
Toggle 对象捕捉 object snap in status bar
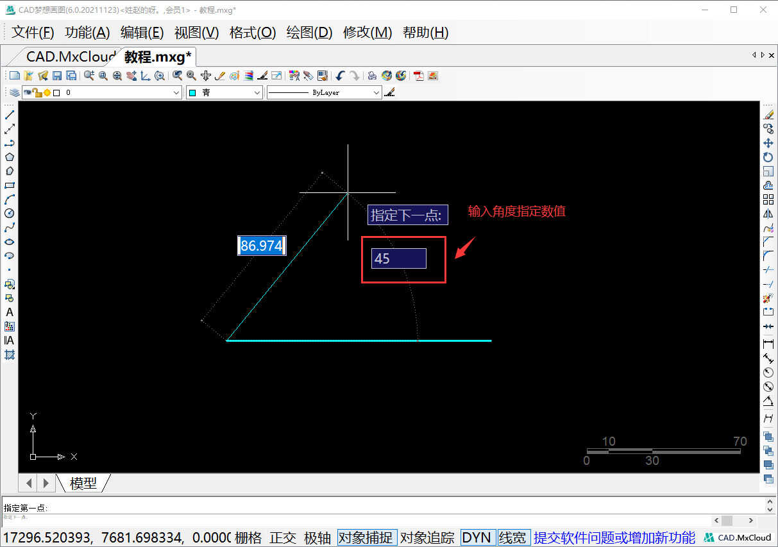pos(368,537)
